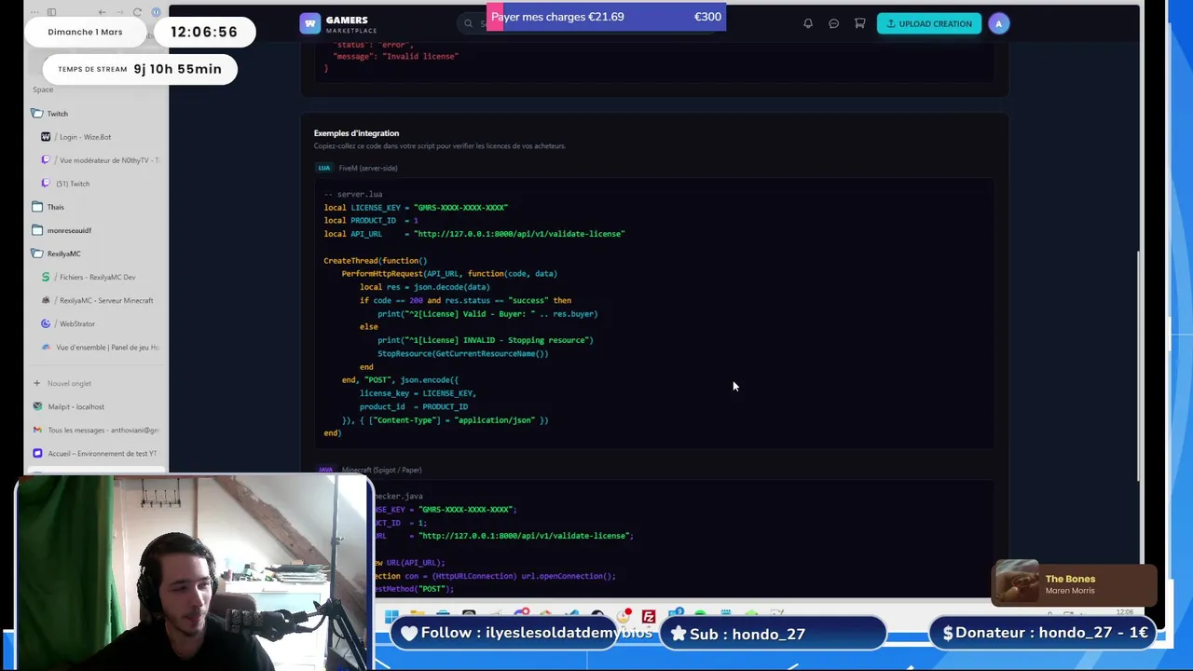Click the UPLOAD CREATION button
Viewport: 1193px width, 671px height.
pos(929,23)
